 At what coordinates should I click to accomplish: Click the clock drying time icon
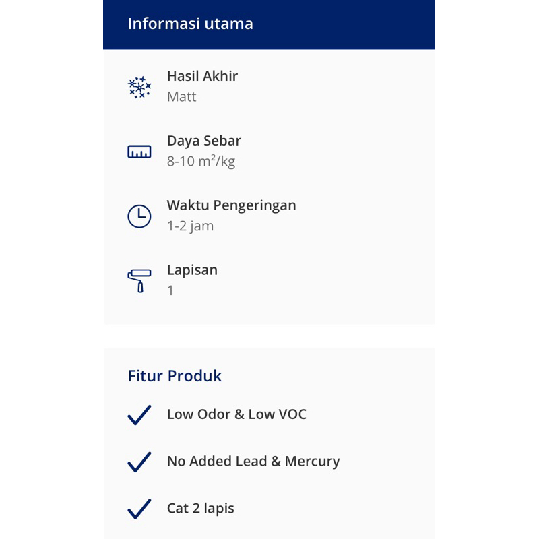tap(139, 216)
